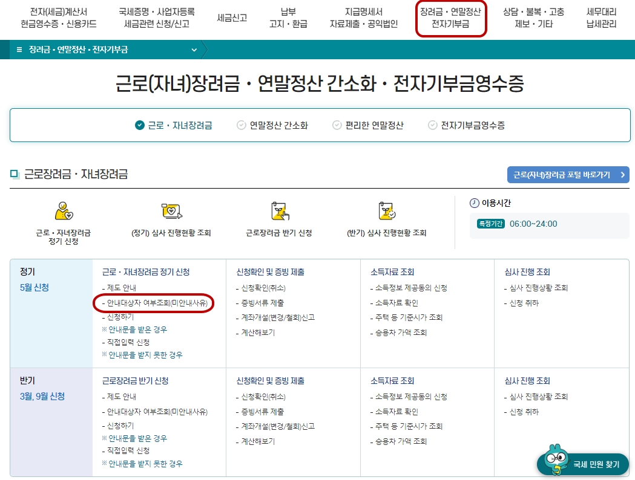Switch to the 전자기부금영수증 step tab
Image resolution: width=635 pixels, height=480 pixels.
click(472, 125)
